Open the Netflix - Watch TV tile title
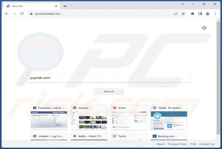This screenshot has width=222, height=149. (90, 136)
